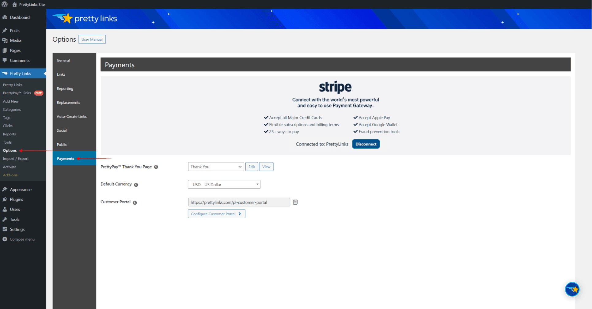This screenshot has width=592, height=309.
Task: Open the Media library icon
Action: (x=5, y=40)
